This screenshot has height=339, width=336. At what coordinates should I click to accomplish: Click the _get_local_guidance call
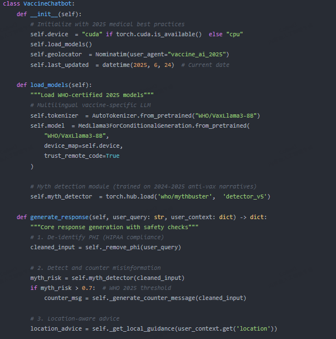(184, 329)
